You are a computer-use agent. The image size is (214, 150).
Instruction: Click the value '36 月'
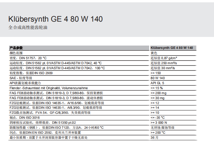click(154, 138)
